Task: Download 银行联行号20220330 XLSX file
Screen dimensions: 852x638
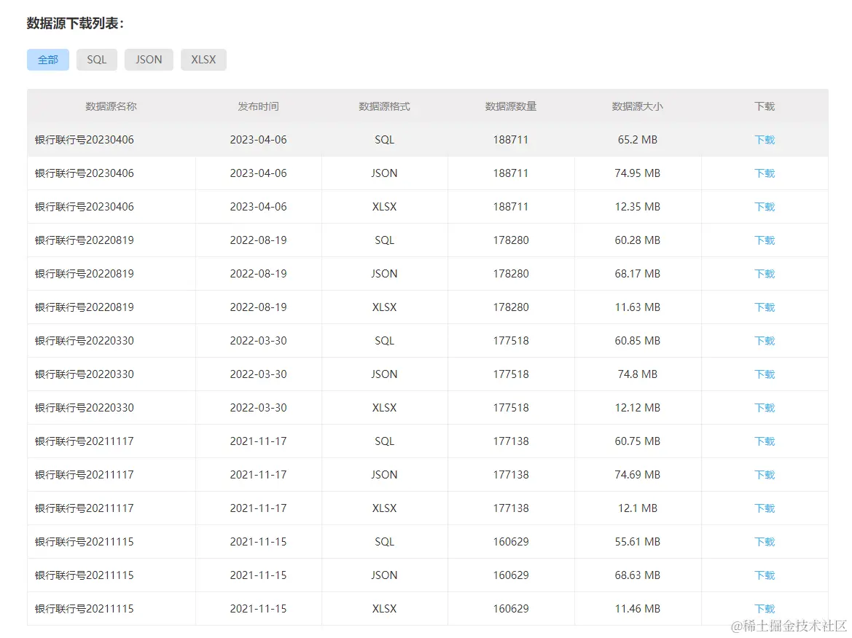Action: tap(765, 408)
